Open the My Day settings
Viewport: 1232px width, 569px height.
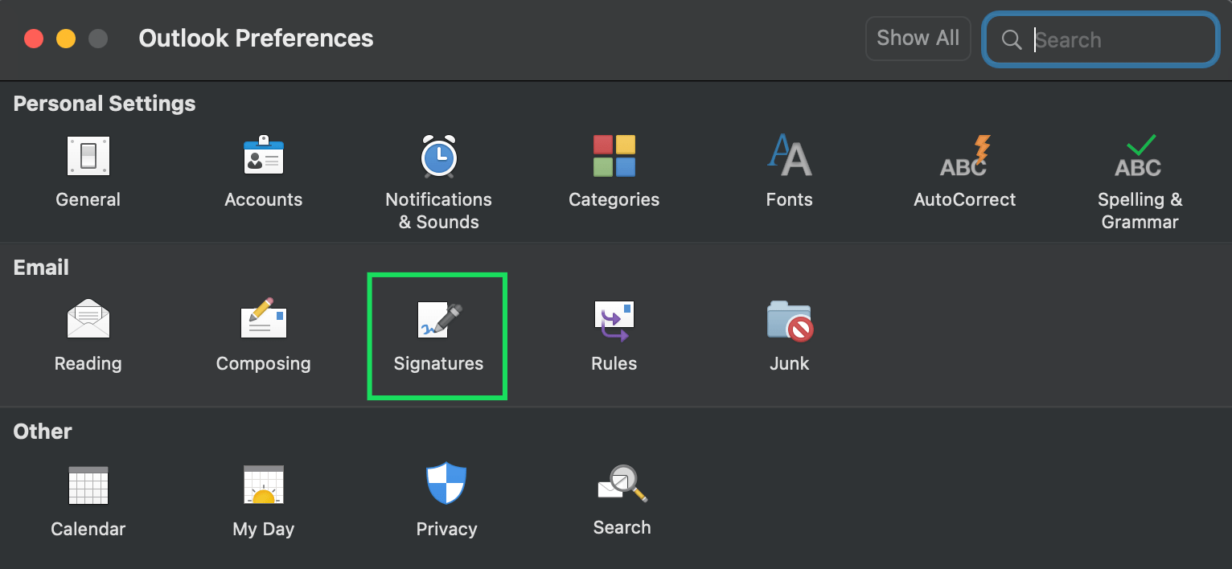(263, 498)
